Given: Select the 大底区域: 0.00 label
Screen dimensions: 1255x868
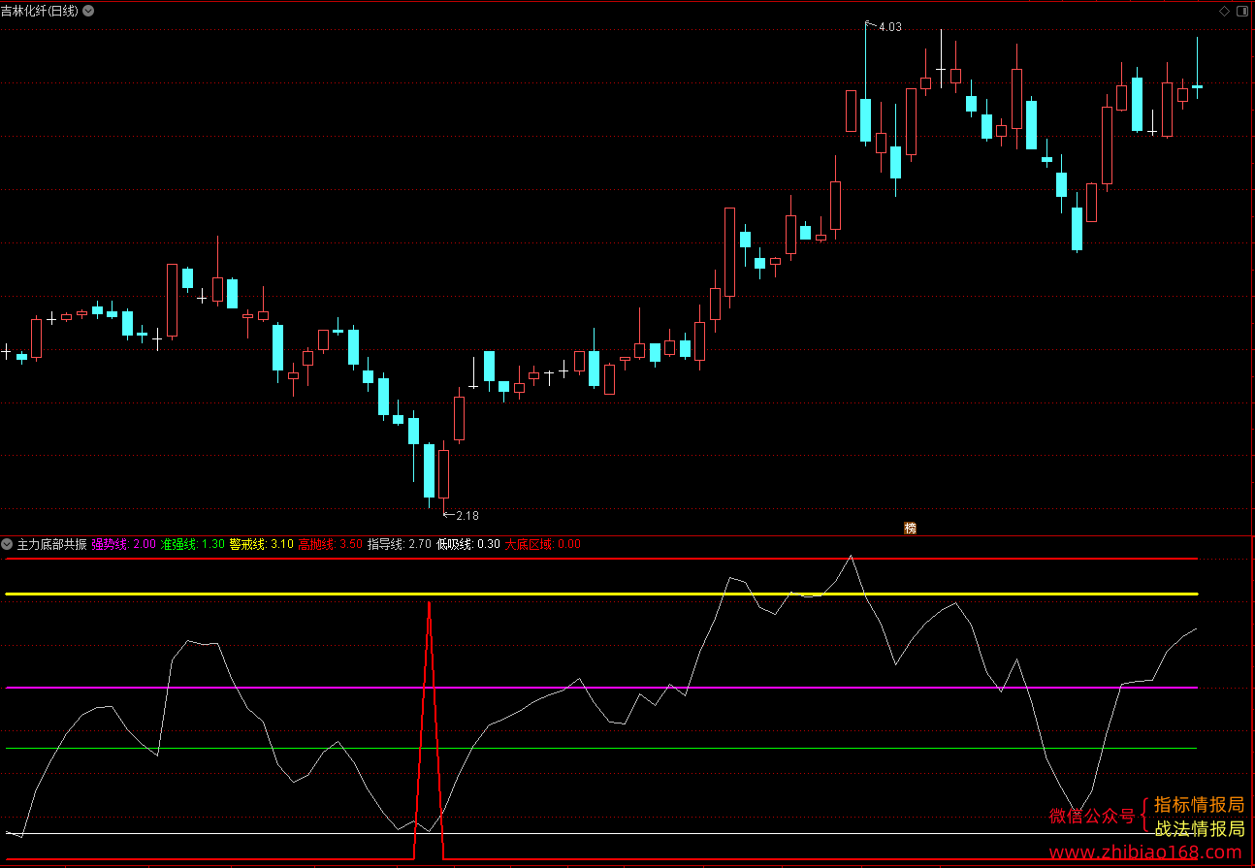Looking at the screenshot, I should click(542, 544).
